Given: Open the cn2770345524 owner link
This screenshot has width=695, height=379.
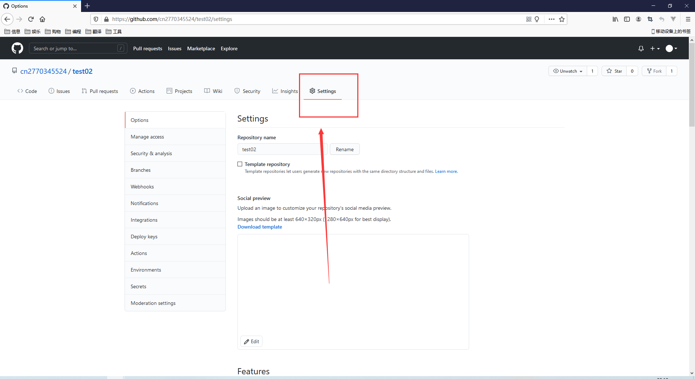Looking at the screenshot, I should point(43,71).
